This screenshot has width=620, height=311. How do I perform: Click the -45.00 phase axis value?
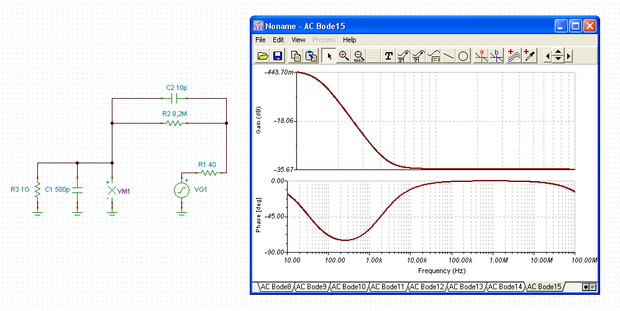point(275,217)
